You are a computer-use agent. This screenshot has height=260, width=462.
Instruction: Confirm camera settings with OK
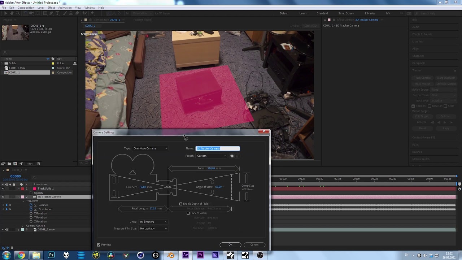pyautogui.click(x=230, y=245)
